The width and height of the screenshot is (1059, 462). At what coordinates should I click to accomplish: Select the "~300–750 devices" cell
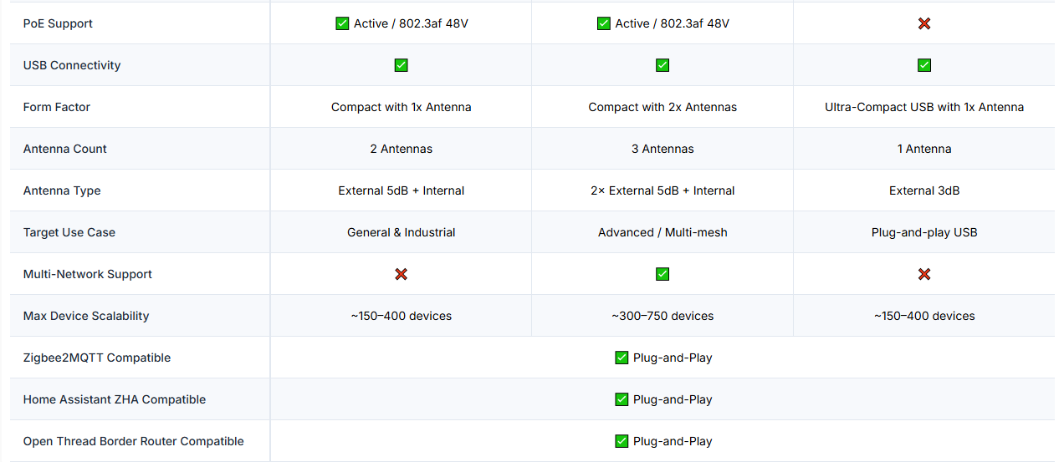[663, 316]
